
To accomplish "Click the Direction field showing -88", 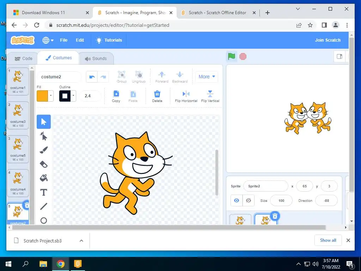I will click(326, 200).
